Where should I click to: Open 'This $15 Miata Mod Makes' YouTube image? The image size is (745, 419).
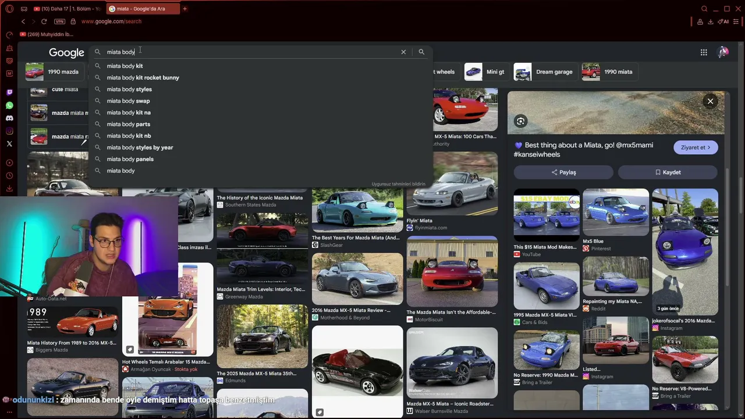547,215
